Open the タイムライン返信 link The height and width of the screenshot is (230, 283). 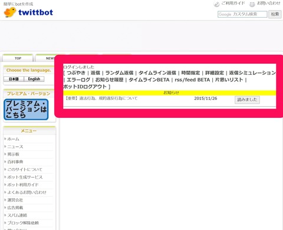click(x=157, y=73)
